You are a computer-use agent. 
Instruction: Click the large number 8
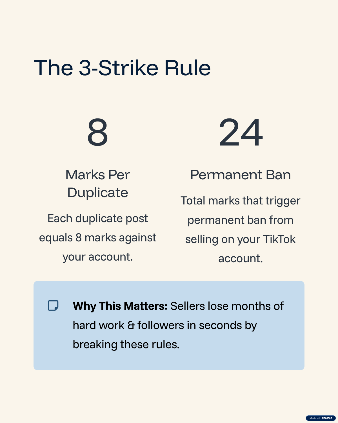click(97, 132)
